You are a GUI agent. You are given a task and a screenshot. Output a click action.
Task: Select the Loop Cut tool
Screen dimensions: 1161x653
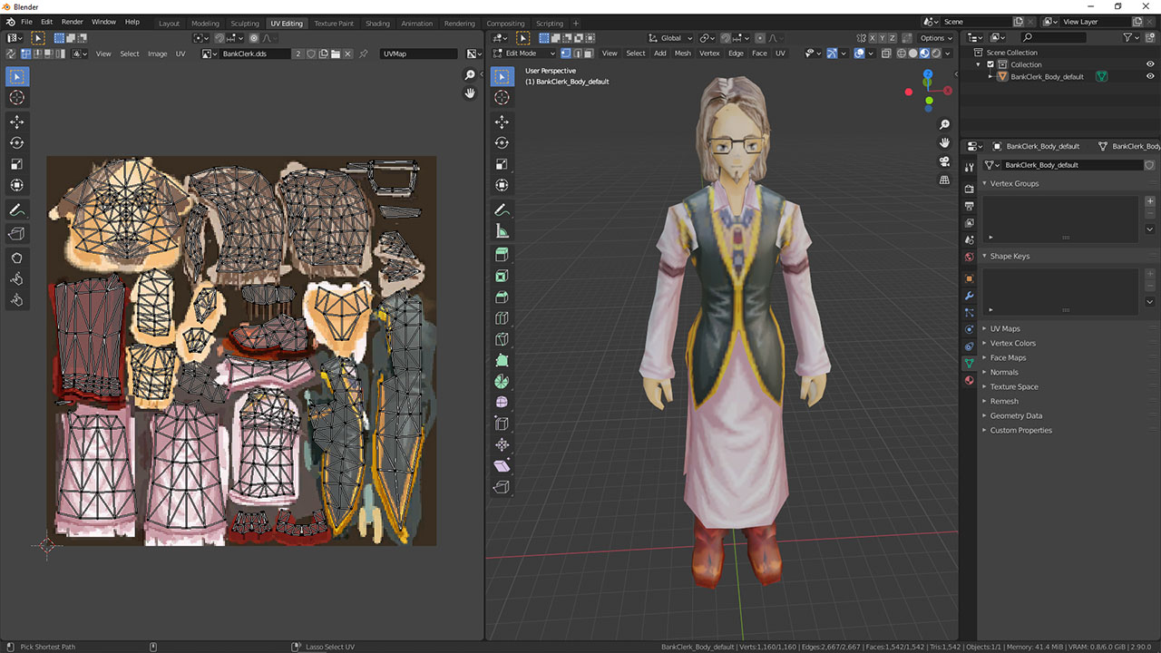pos(502,318)
